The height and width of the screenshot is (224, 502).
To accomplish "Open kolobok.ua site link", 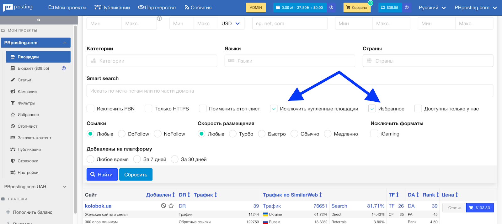I will 98,206.
